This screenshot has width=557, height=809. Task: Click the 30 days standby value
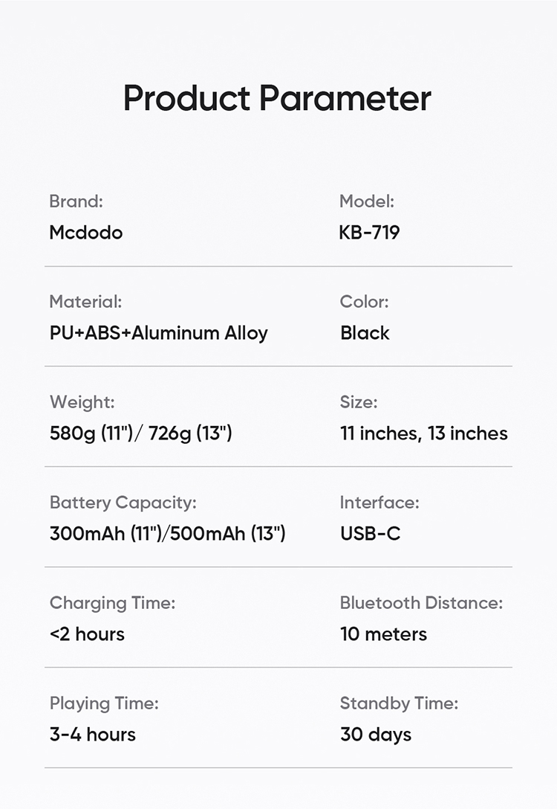coord(375,735)
